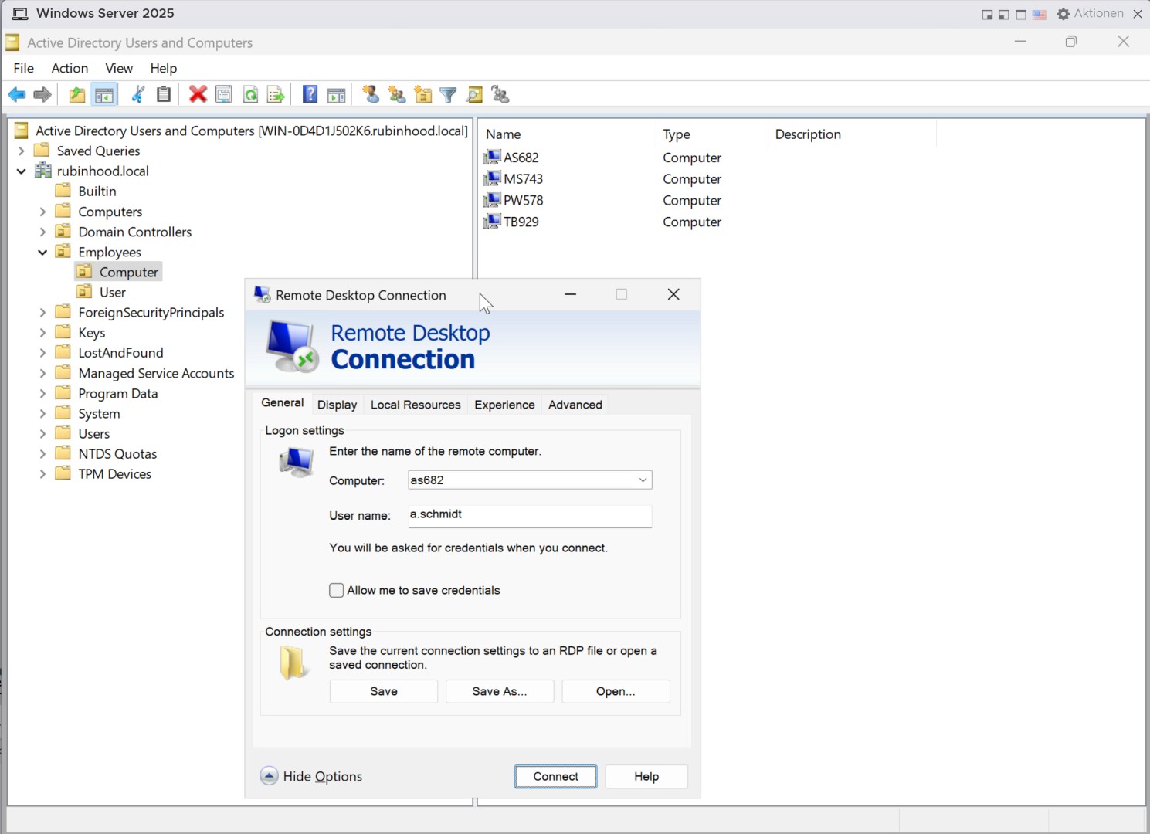The image size is (1150, 834).
Task: Click the green Refresh icon
Action: [250, 95]
